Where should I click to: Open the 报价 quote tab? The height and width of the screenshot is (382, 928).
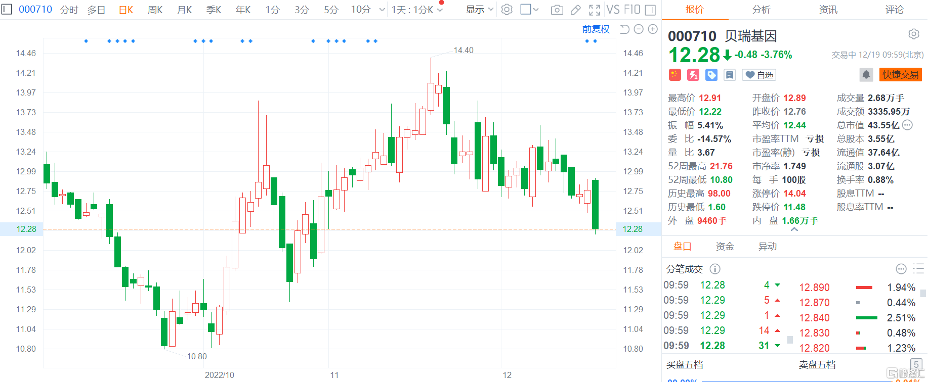pos(695,10)
